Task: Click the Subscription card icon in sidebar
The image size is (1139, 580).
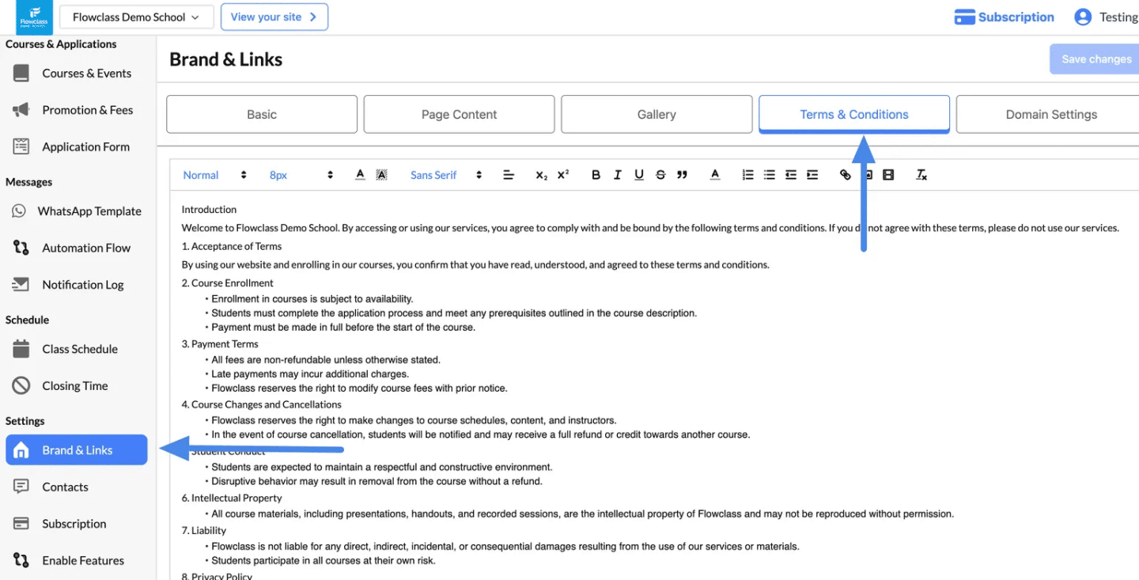Action: coord(21,524)
